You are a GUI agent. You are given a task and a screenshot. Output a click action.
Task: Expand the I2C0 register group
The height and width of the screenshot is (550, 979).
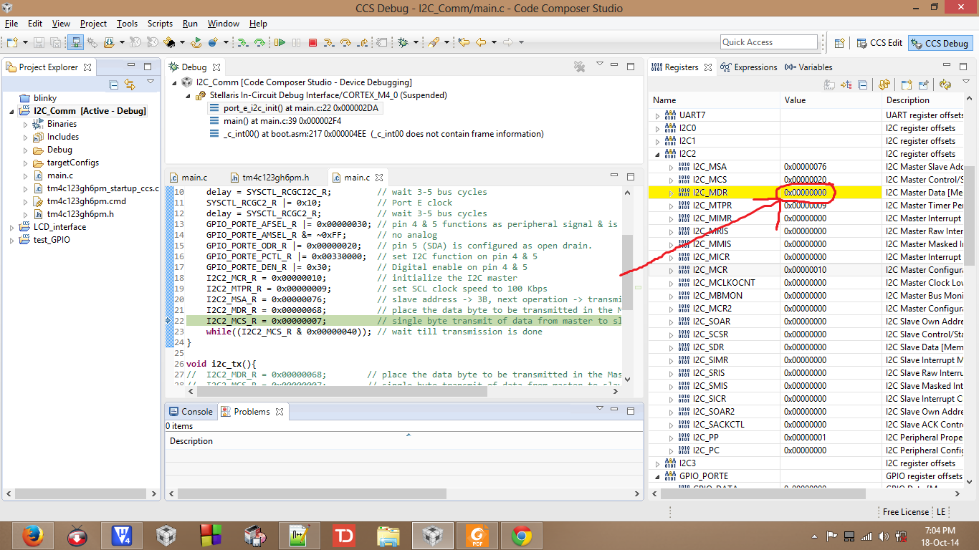click(658, 128)
